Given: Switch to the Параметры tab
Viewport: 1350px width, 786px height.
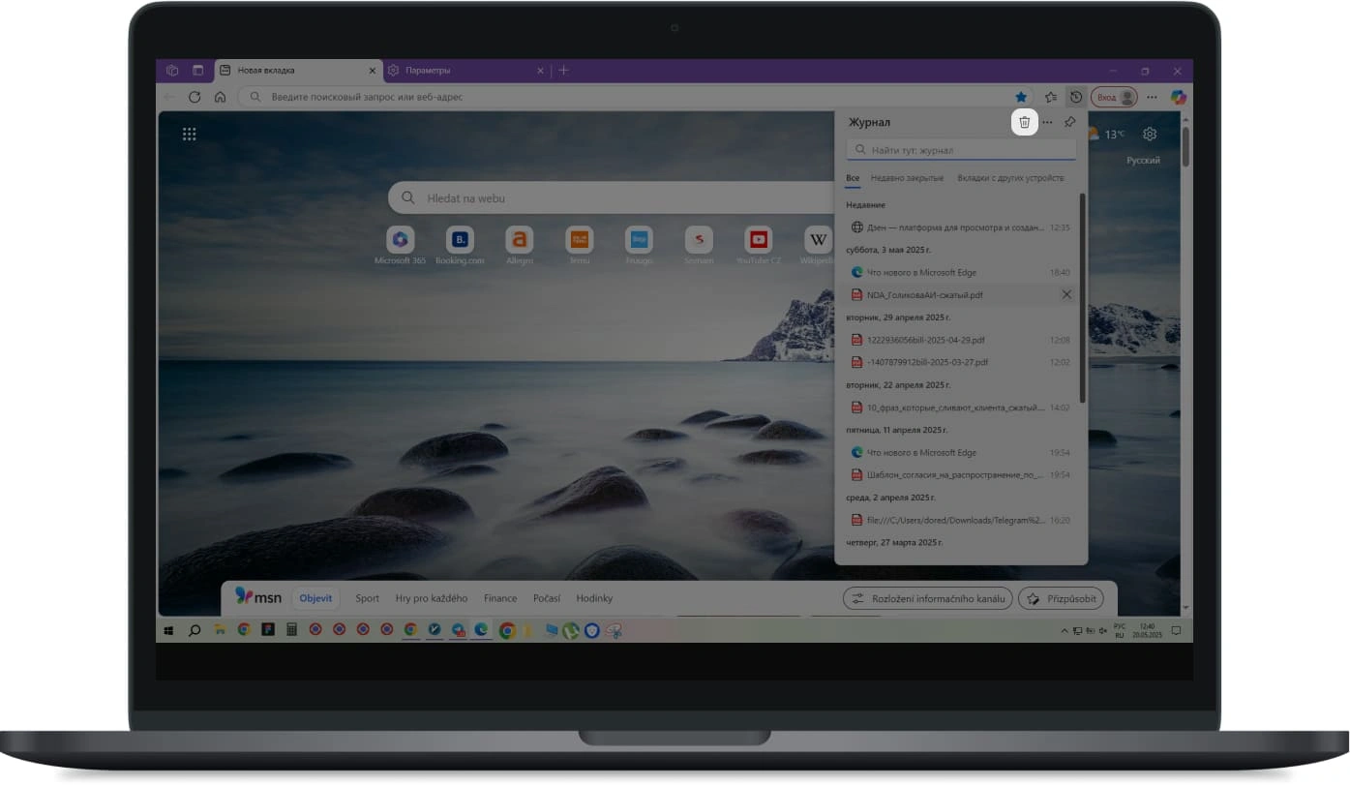Looking at the screenshot, I should (467, 71).
